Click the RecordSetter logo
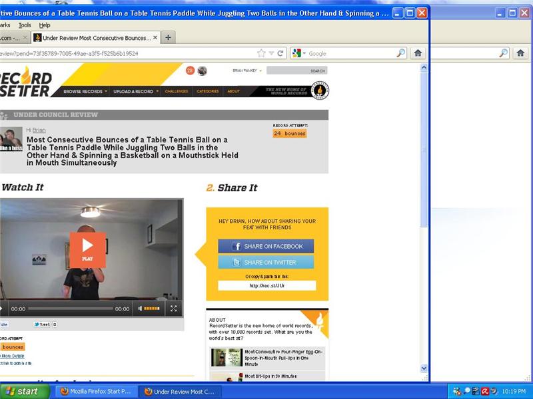 [25, 81]
